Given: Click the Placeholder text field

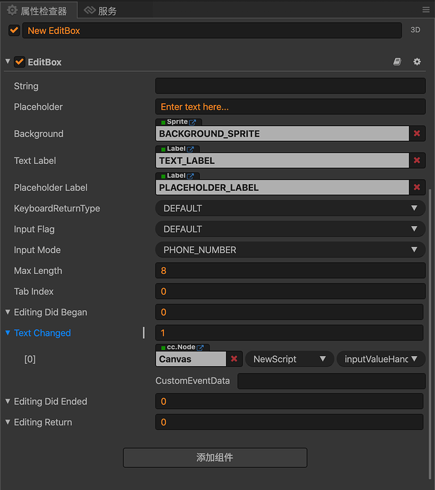Looking at the screenshot, I should [290, 107].
